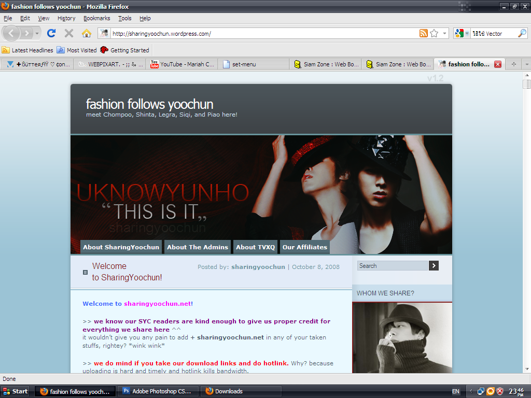Open Our Affiliates page
This screenshot has width=531, height=398.
[305, 247]
